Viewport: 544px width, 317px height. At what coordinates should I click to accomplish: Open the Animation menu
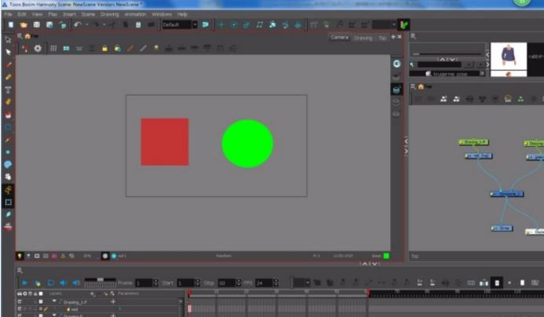135,14
